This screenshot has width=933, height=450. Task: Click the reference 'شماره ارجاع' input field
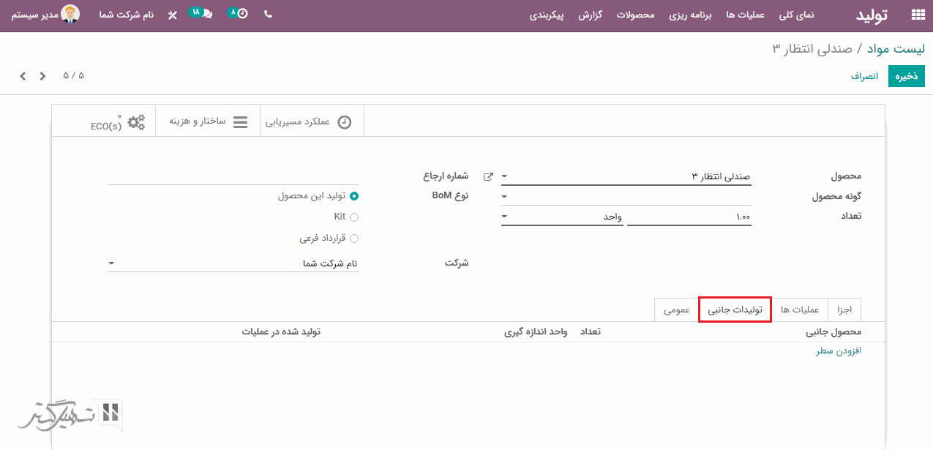(233, 176)
